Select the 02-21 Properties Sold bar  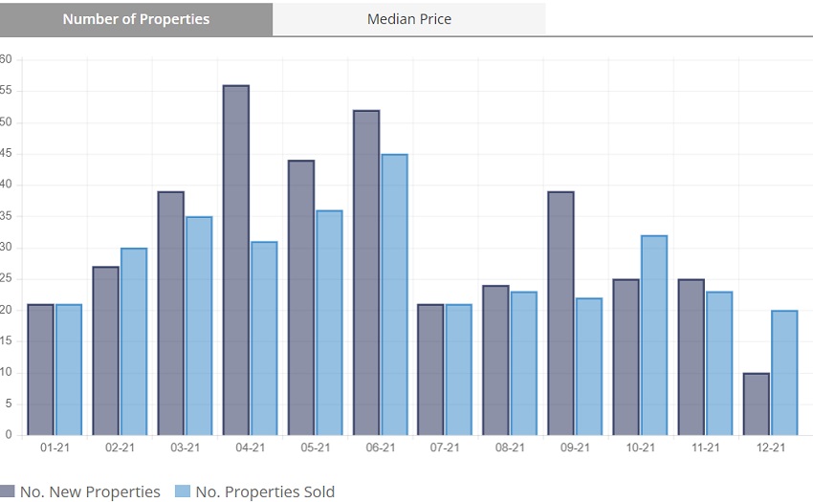click(134, 341)
